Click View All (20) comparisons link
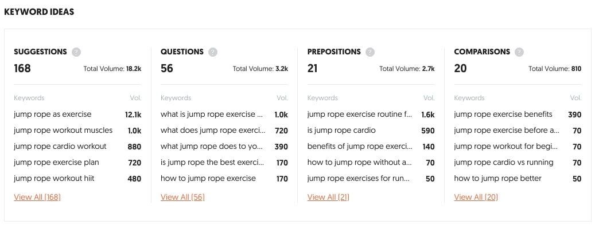Viewport: 595px width, 225px height. point(476,197)
